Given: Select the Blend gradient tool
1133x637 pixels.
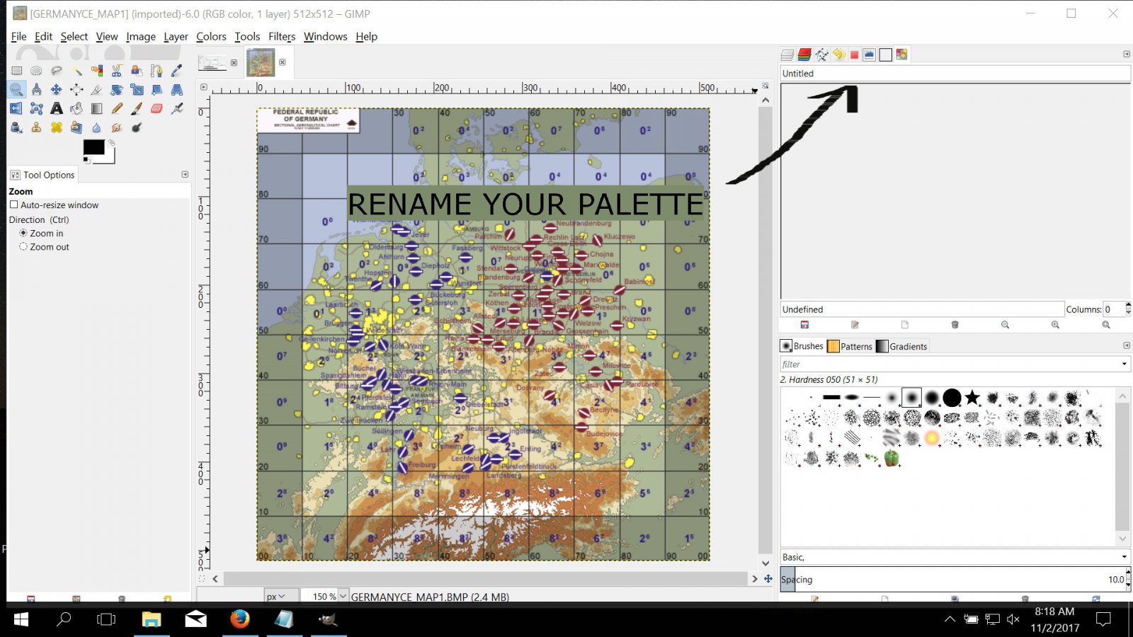Looking at the screenshot, I should [97, 108].
